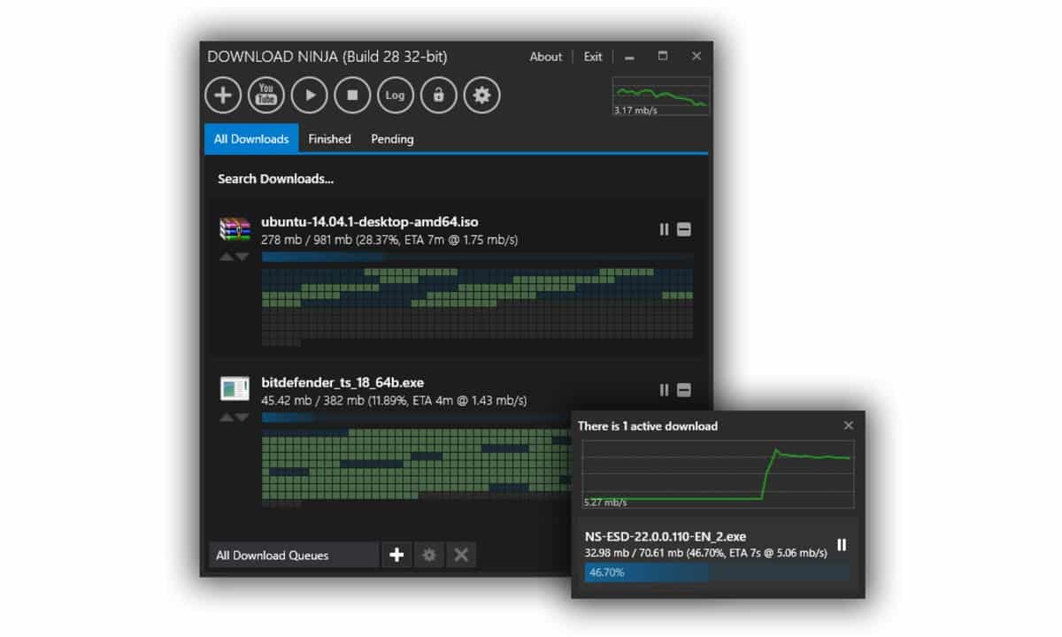1062x637 pixels.
Task: Pause the ubuntu-14.04.1 ISO download
Action: 664,230
